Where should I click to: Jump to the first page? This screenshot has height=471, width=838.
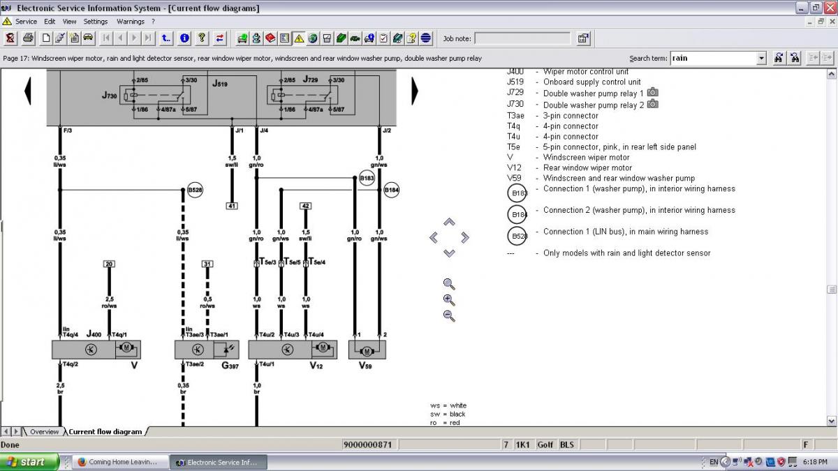point(107,38)
